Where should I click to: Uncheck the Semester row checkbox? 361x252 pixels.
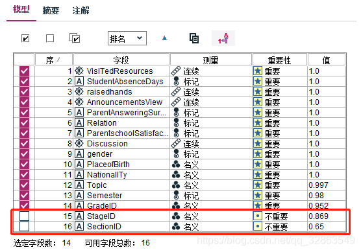[x=25, y=195]
